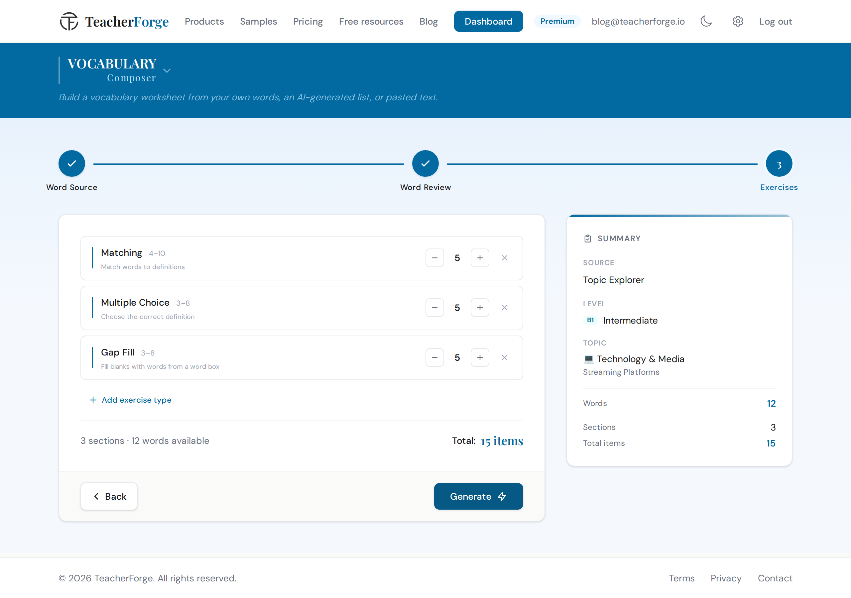The image size is (851, 598).
Task: Increase Multiple Choice count with plus
Action: 480,308
